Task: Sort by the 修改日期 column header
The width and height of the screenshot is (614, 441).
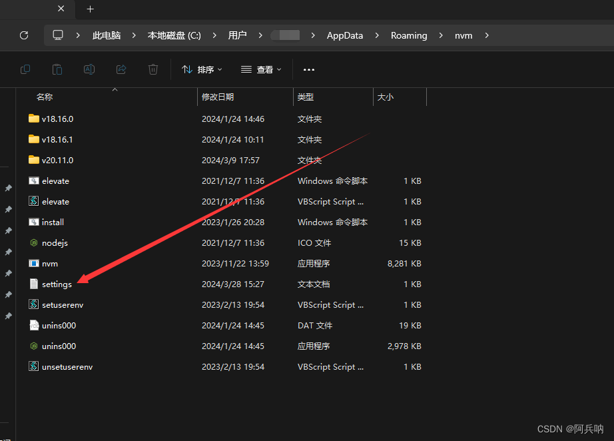Action: tap(216, 97)
